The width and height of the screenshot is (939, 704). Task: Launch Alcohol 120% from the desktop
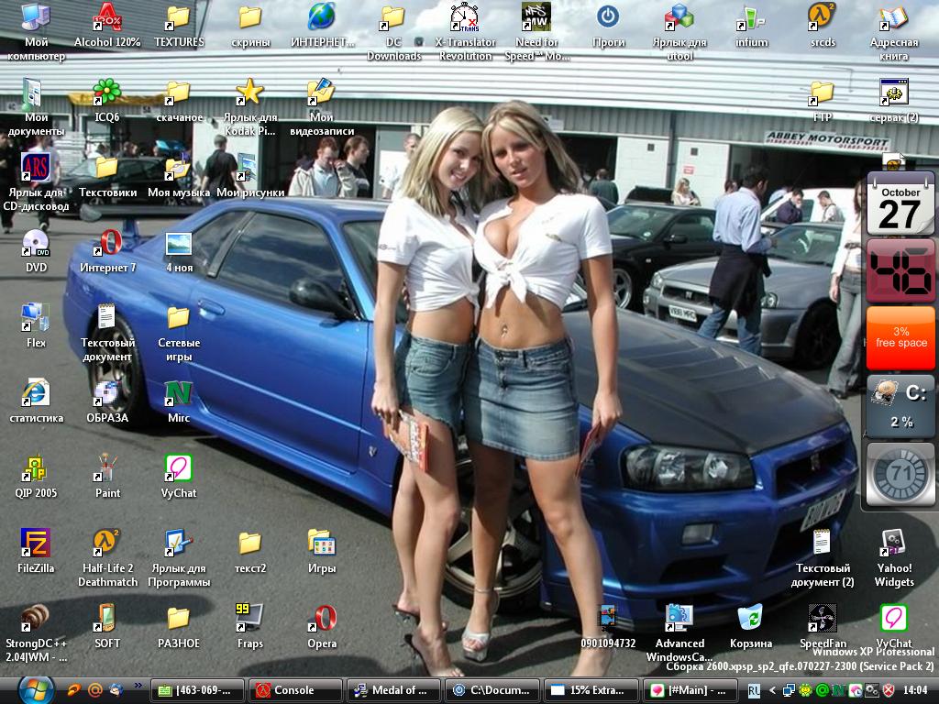click(x=107, y=18)
